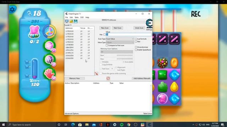This screenshot has width=227, height=127.
Task: Open the Edit menu
Action: [x=71, y=17]
